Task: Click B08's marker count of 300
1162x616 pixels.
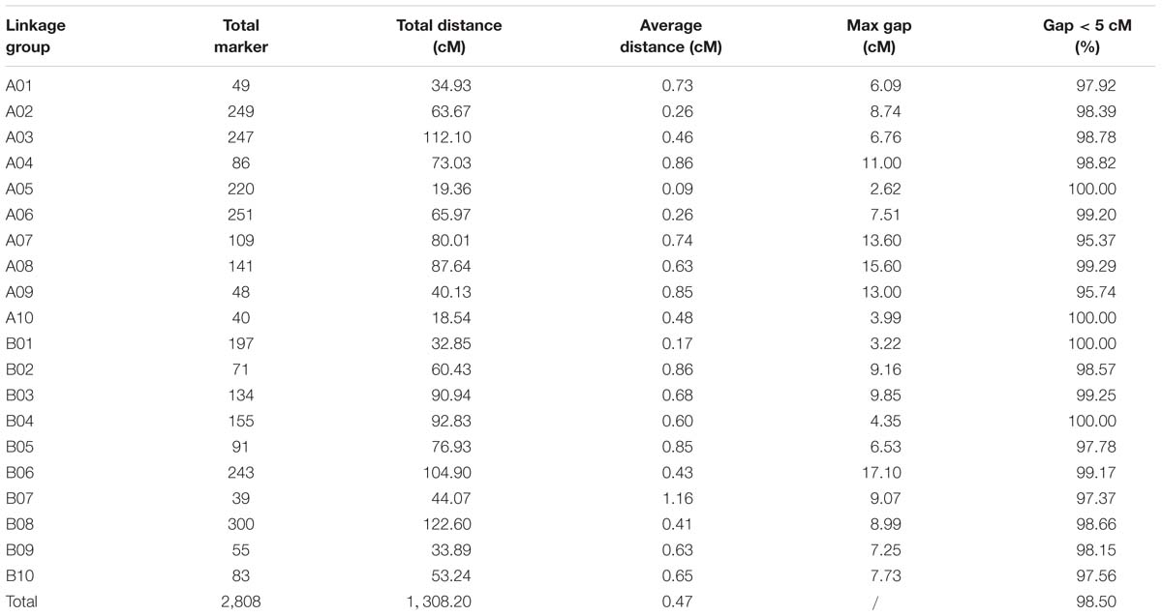Action: 240,524
